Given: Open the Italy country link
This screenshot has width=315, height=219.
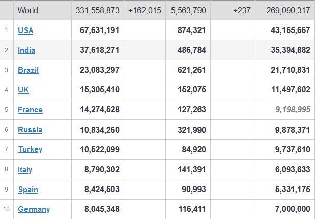Looking at the screenshot, I should (x=25, y=170).
